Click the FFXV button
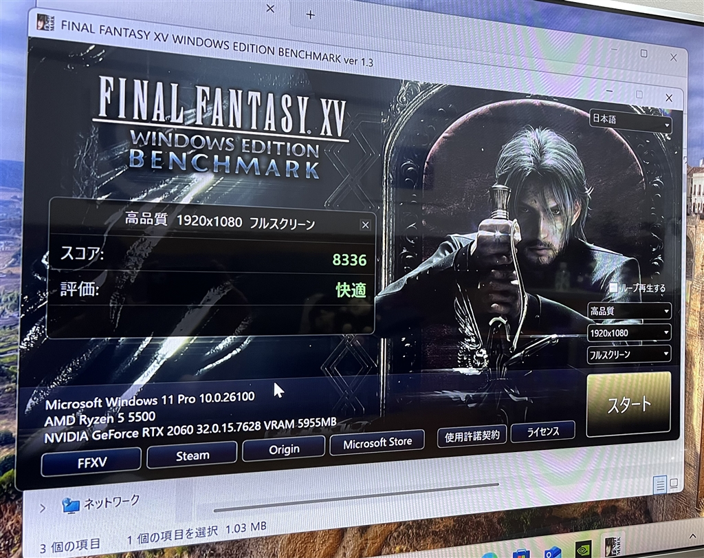The width and height of the screenshot is (704, 558). coord(91,462)
